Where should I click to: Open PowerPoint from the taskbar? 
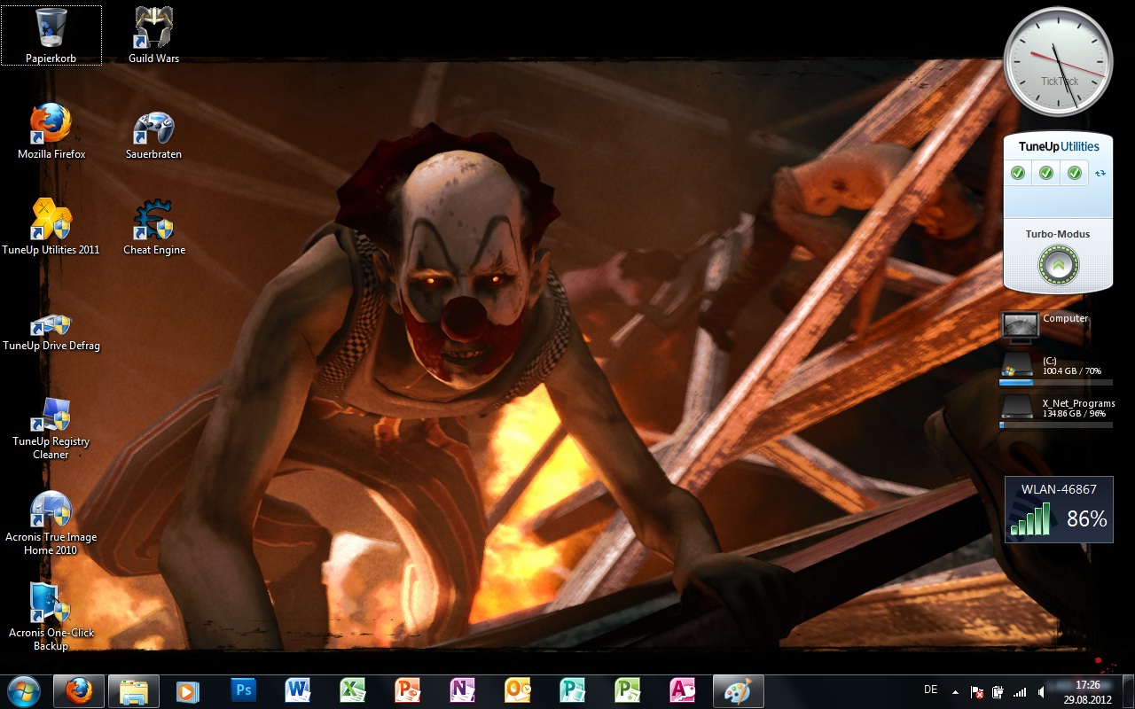pyautogui.click(x=408, y=691)
